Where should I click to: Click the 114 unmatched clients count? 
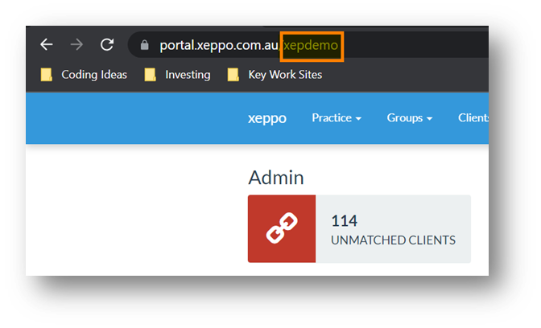[x=344, y=221]
